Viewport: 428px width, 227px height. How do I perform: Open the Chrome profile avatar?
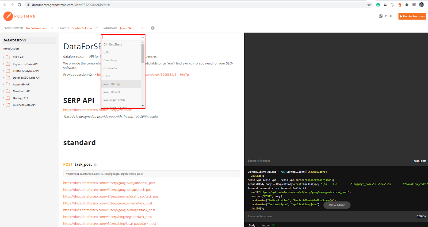click(421, 5)
